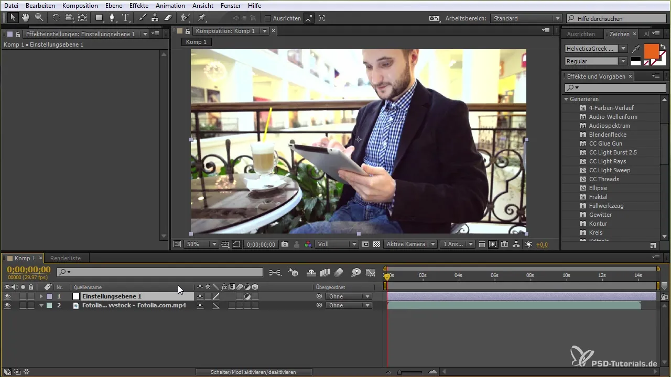Screen dimensions: 671x377
Task: Click the show channel RGB icon
Action: point(308,245)
